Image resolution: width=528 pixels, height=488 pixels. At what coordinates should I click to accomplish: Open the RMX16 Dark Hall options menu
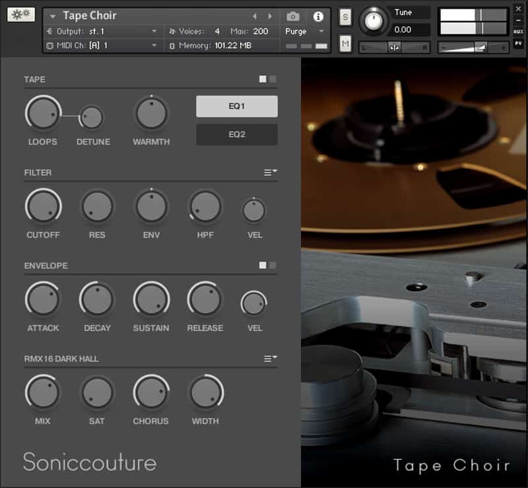[270, 358]
